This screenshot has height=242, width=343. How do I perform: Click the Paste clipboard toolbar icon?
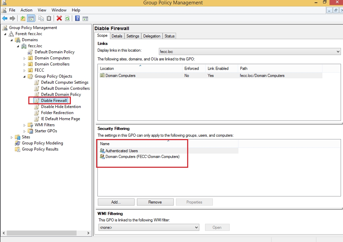coord(49,19)
